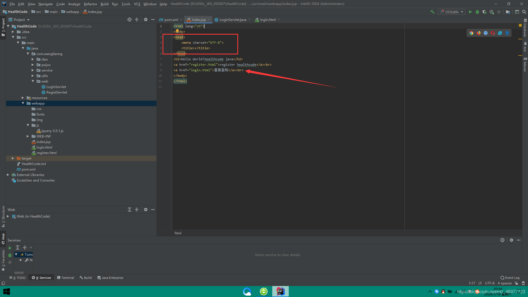The width and height of the screenshot is (528, 297).
Task: Open index.jsp in Opera browser
Action: tap(493, 33)
